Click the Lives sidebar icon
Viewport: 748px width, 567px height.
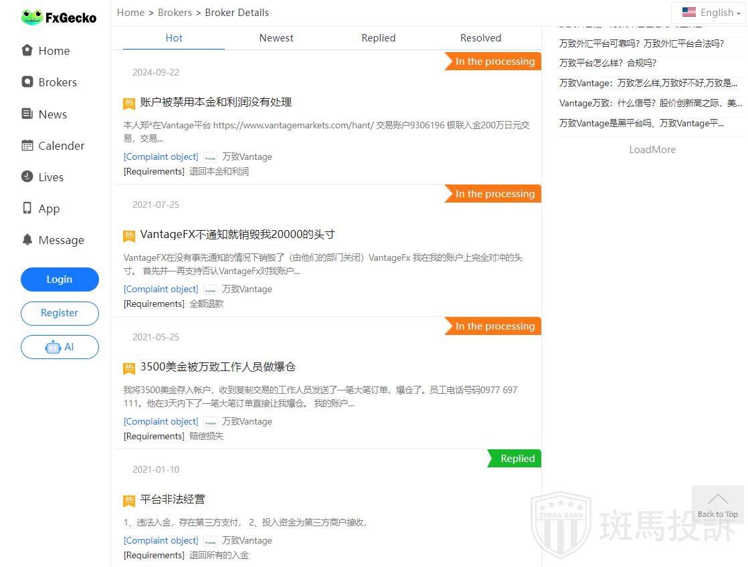point(27,177)
